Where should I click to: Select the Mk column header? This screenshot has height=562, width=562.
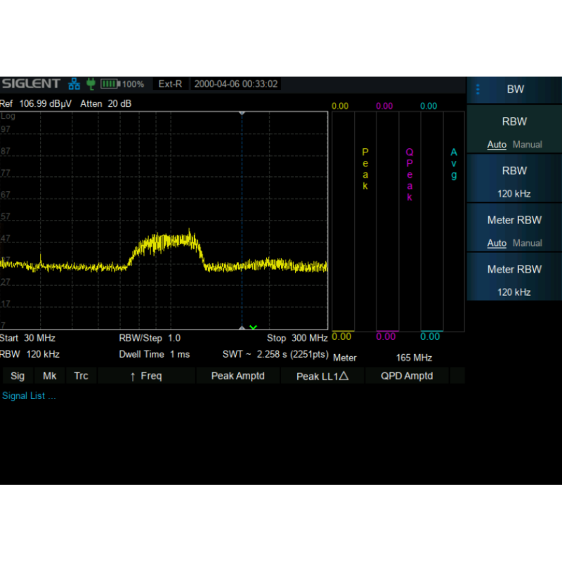coord(50,376)
